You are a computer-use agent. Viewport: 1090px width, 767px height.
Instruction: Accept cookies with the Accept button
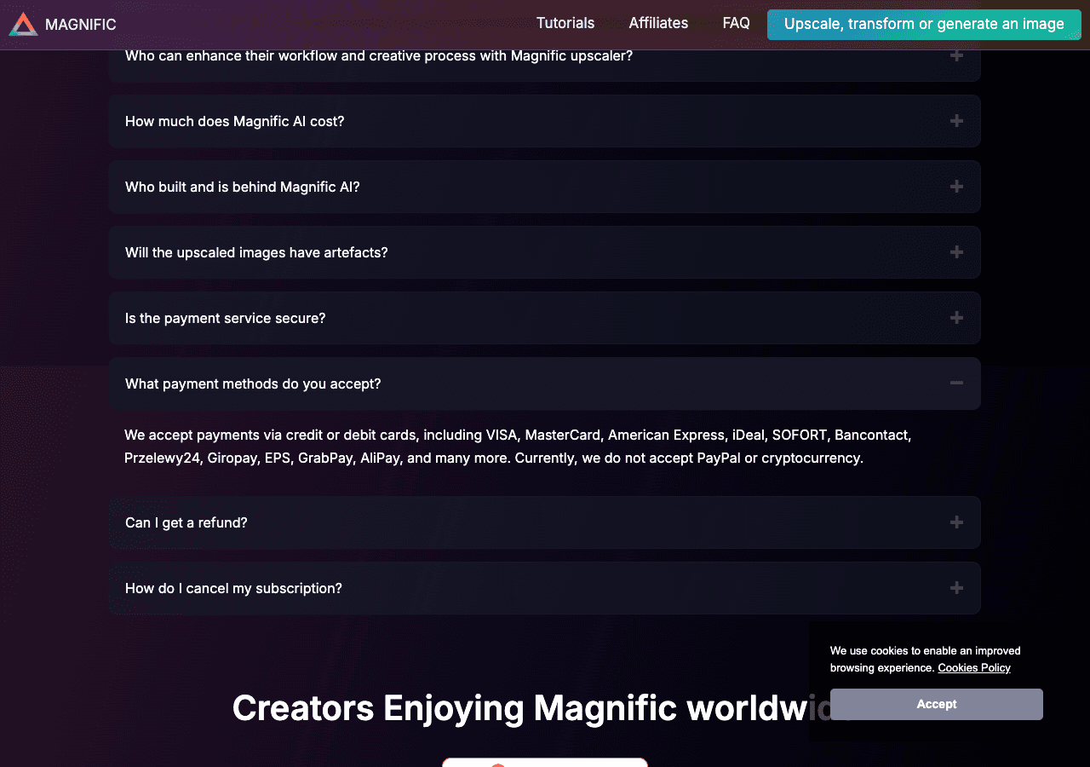(937, 704)
